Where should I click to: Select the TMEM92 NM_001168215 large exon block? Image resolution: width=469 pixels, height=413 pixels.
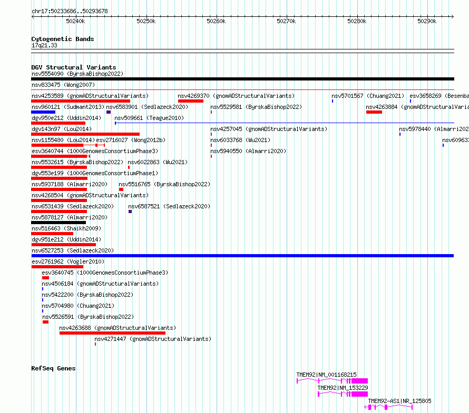click(x=359, y=381)
